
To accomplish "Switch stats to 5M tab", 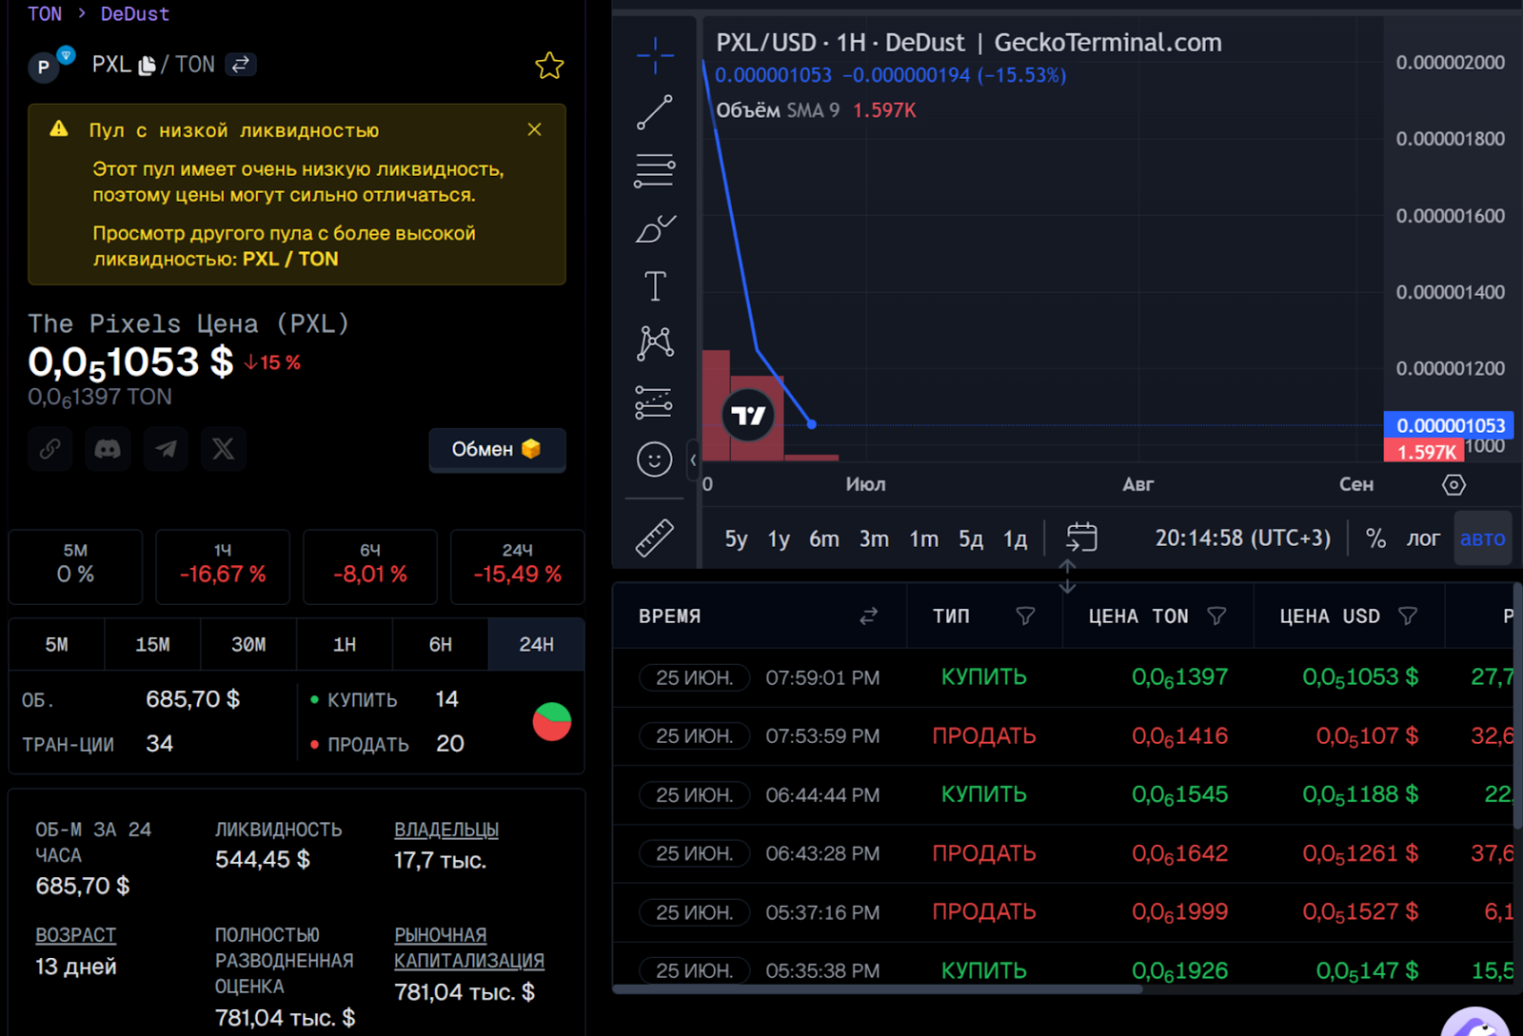I will 56,644.
